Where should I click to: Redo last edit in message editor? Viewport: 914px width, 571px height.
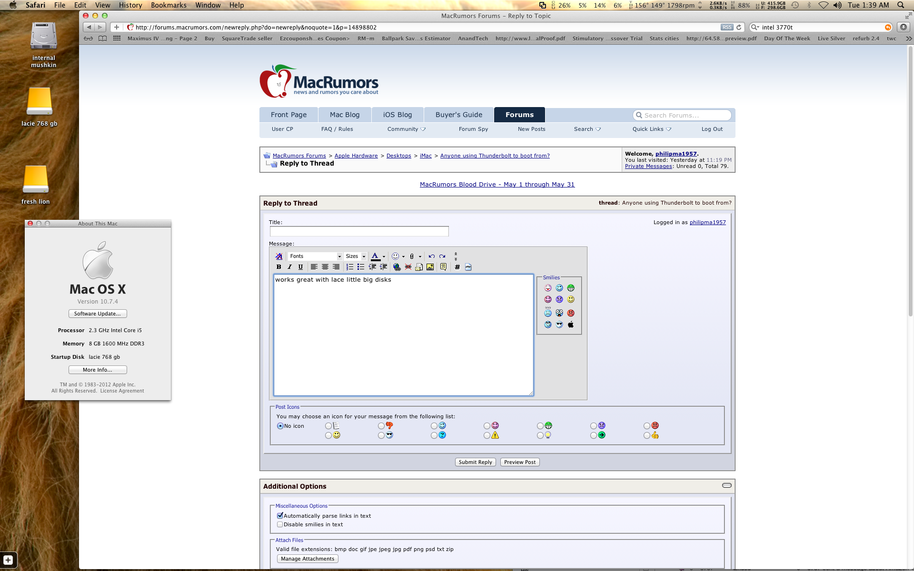tap(442, 256)
